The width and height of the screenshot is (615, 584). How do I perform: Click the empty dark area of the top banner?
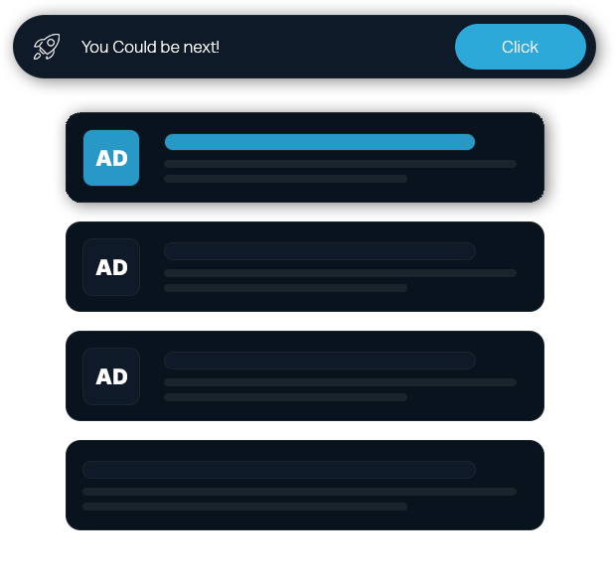[338, 47]
